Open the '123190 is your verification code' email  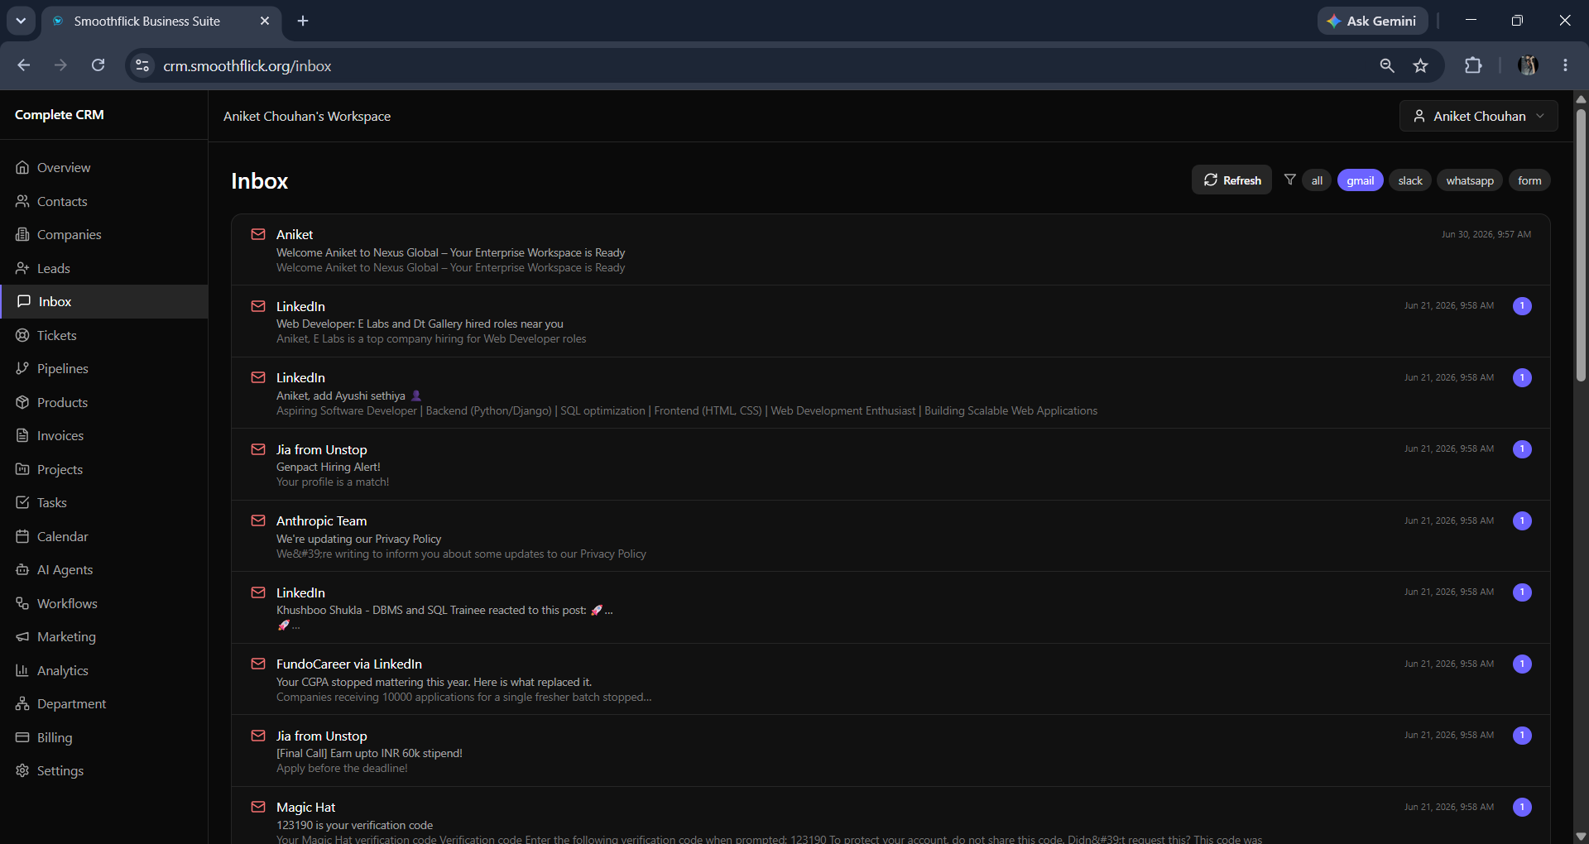[891, 816]
